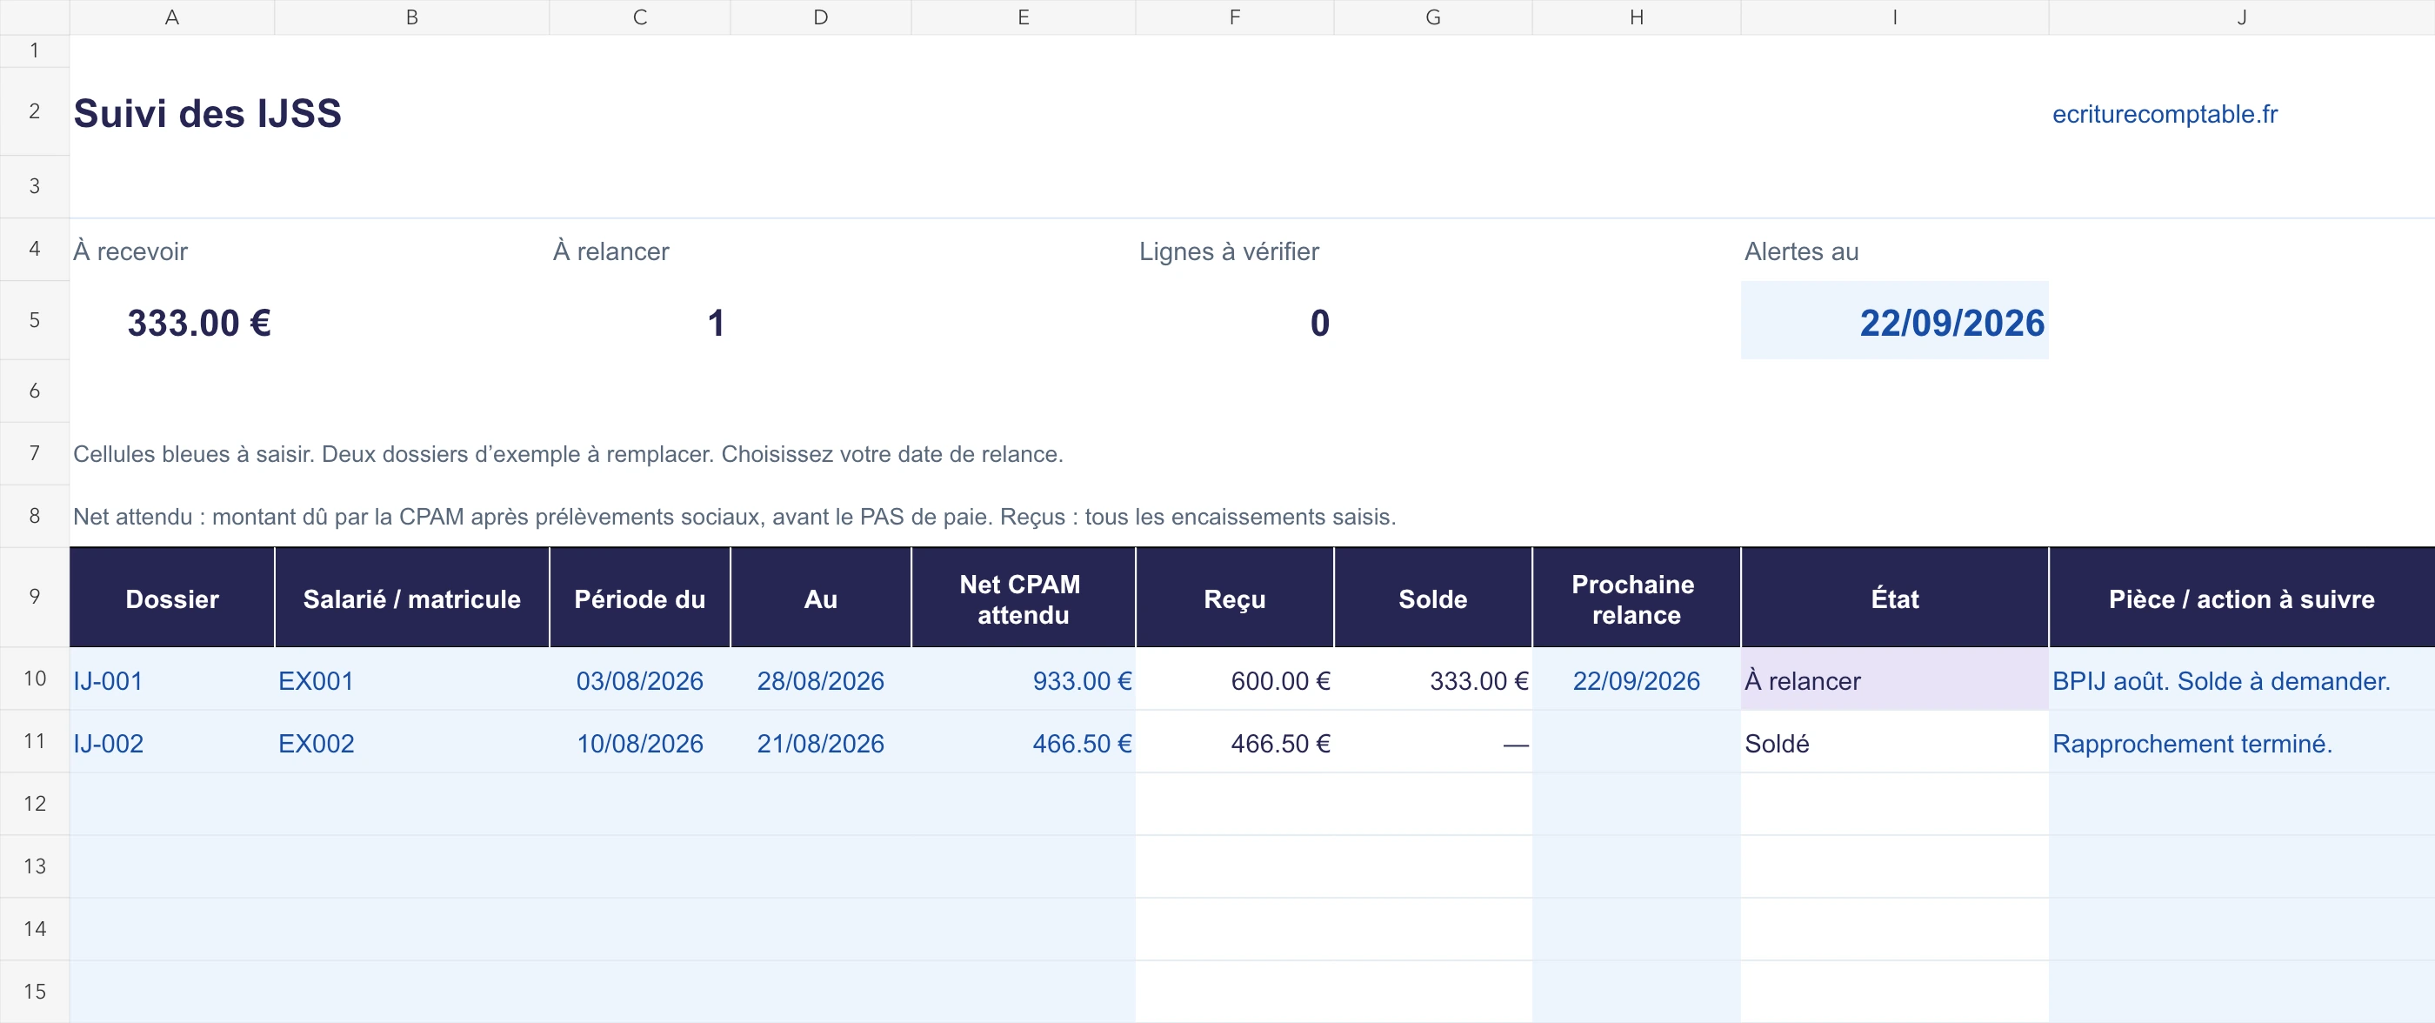Select column B header
This screenshot has height=1023, width=2435.
coord(412,17)
